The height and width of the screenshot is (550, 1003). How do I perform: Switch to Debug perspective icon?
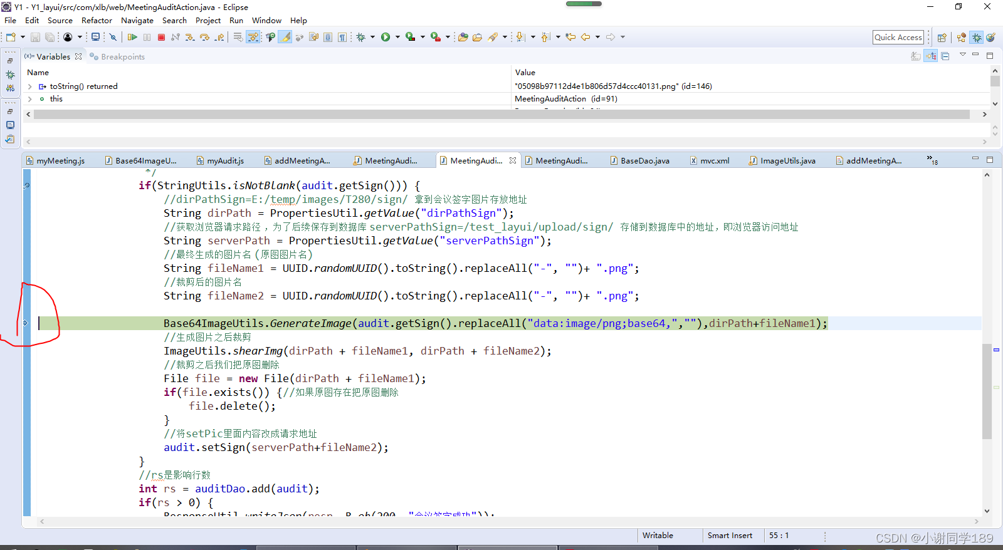[977, 38]
